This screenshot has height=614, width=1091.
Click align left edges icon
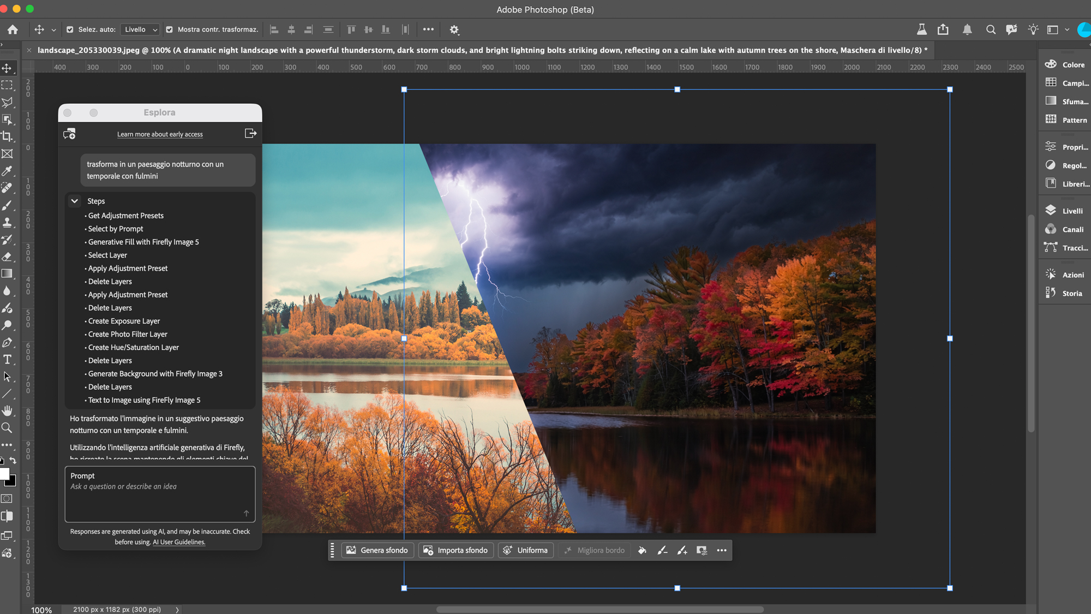click(x=274, y=29)
